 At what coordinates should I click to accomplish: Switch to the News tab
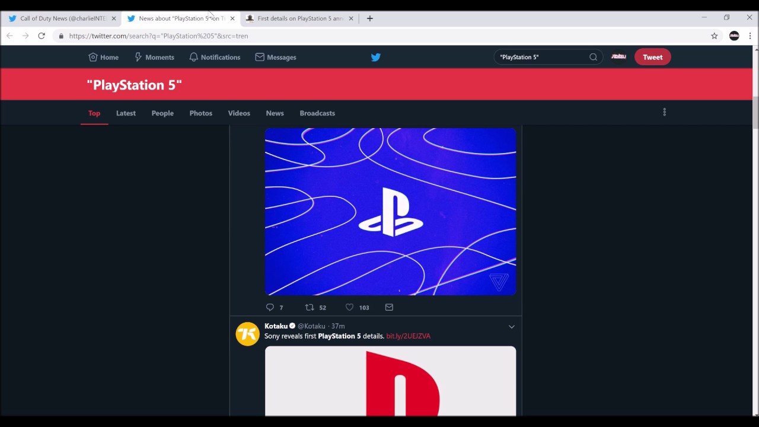point(275,113)
